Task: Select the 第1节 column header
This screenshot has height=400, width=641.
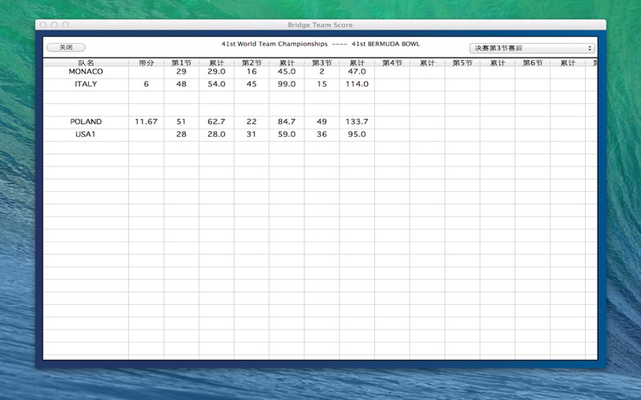Action: [x=181, y=62]
